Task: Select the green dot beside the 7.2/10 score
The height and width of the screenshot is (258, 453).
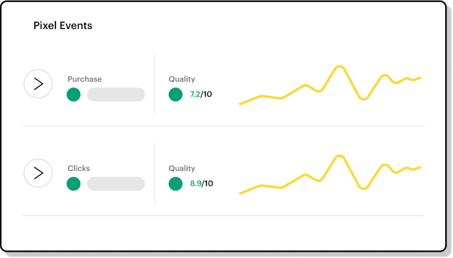Action: coord(175,95)
